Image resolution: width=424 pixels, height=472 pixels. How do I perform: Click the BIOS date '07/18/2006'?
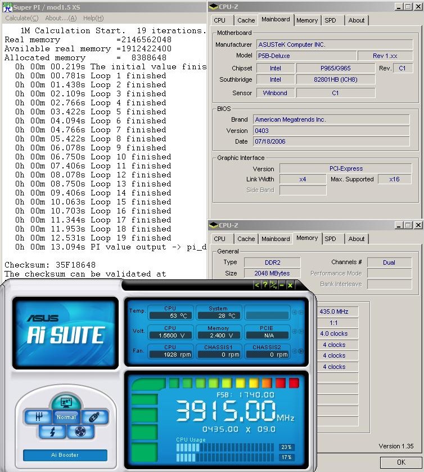tap(331, 141)
